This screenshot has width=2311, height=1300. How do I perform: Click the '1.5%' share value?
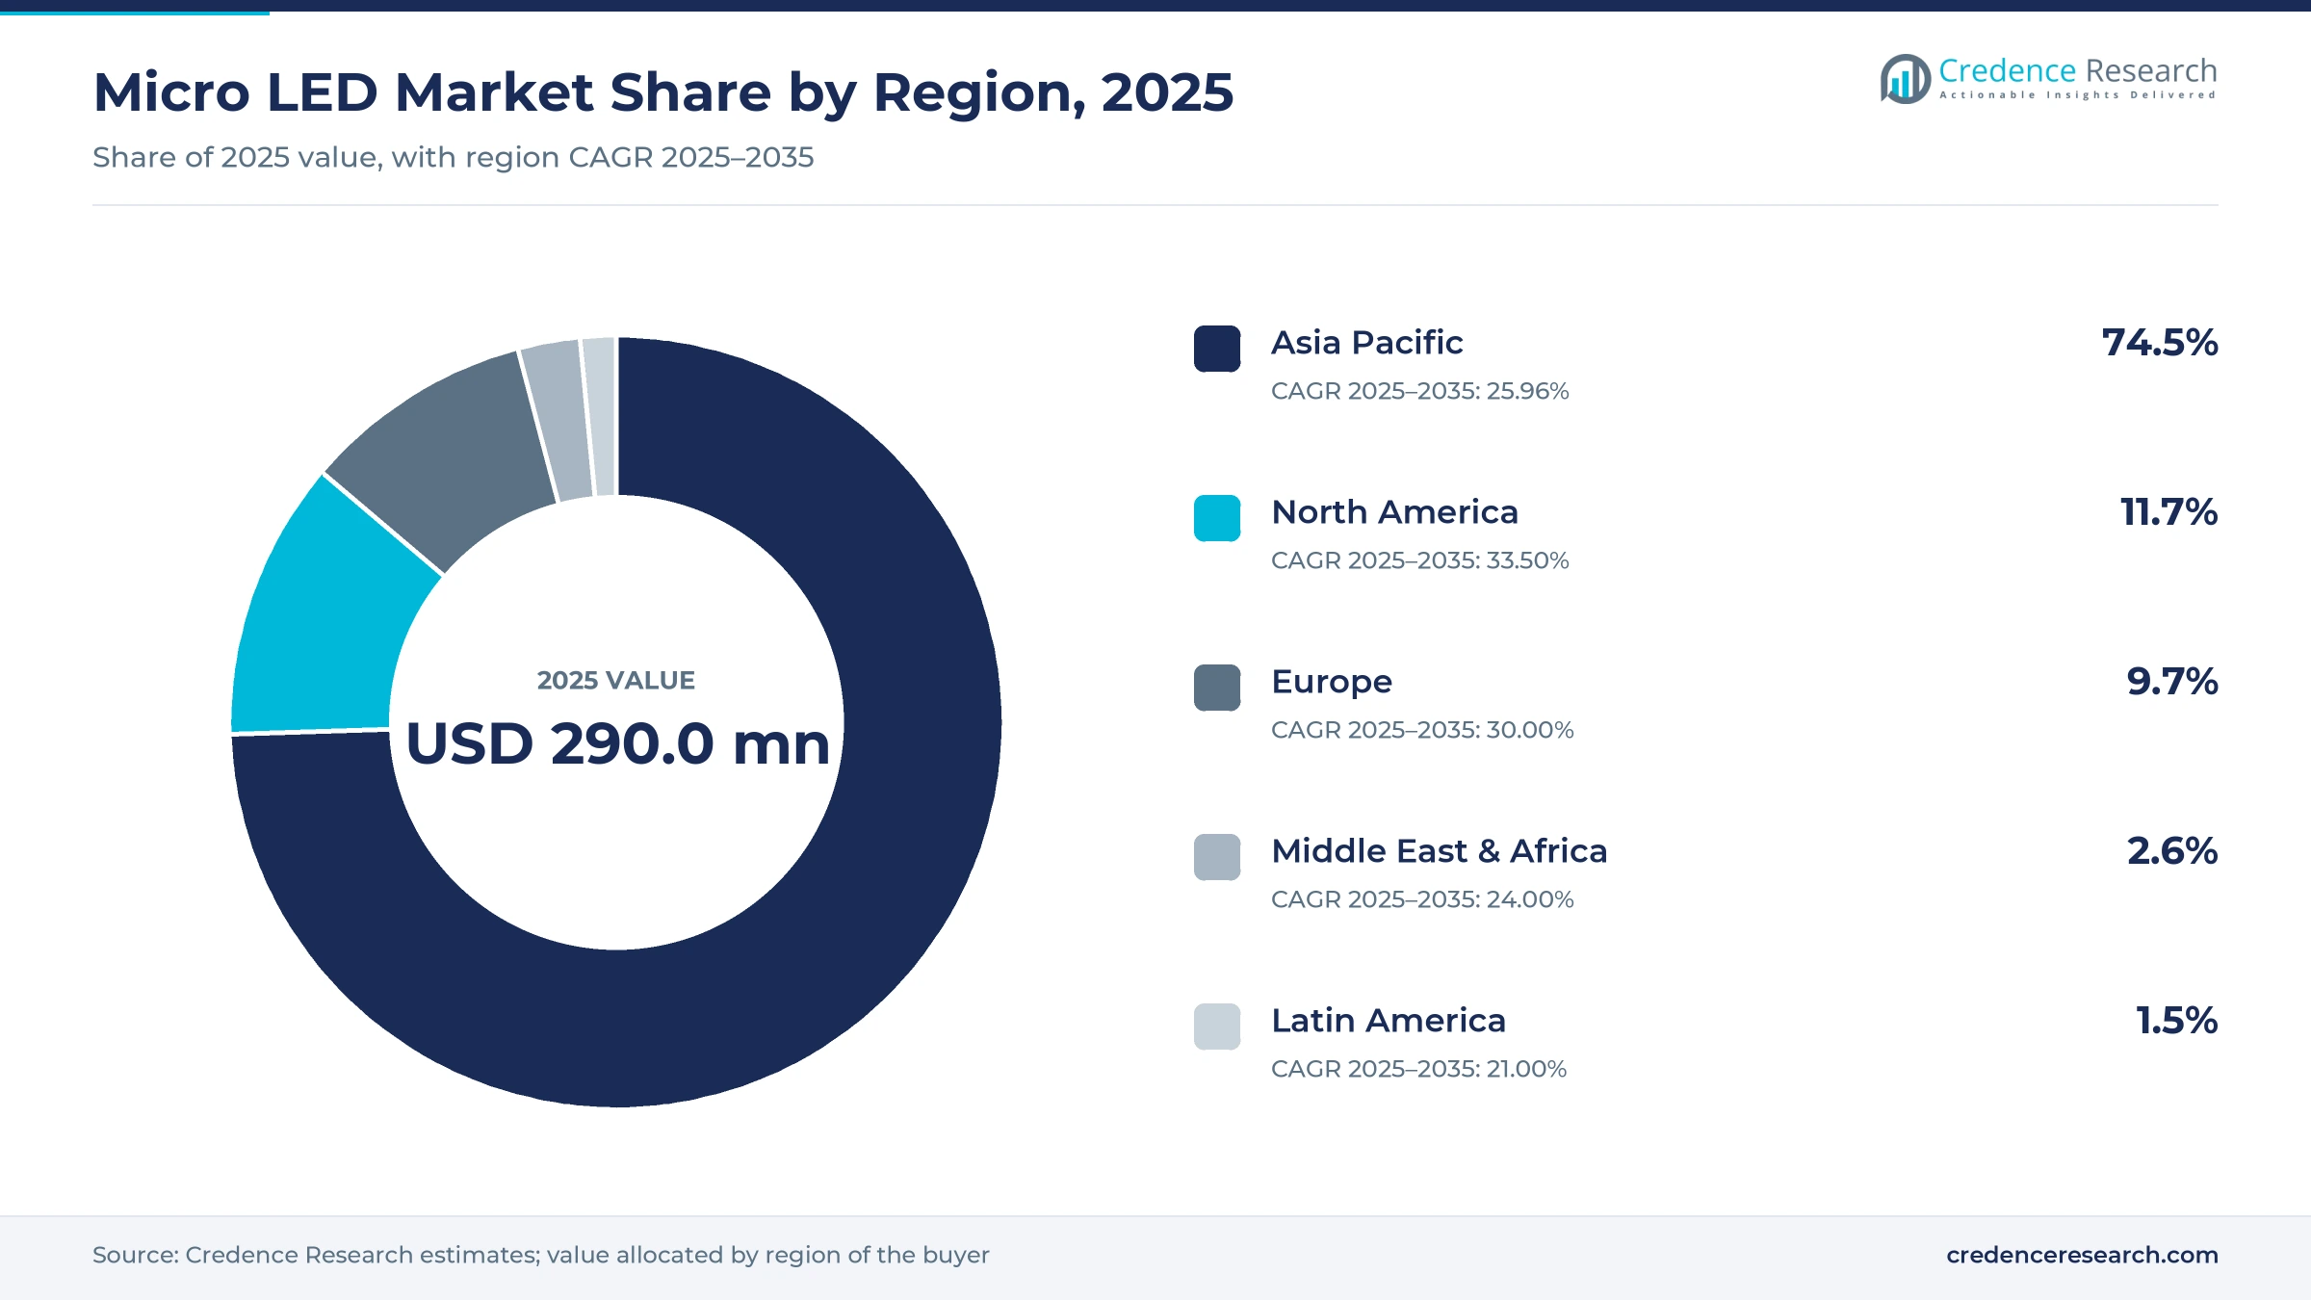pos(2176,1021)
